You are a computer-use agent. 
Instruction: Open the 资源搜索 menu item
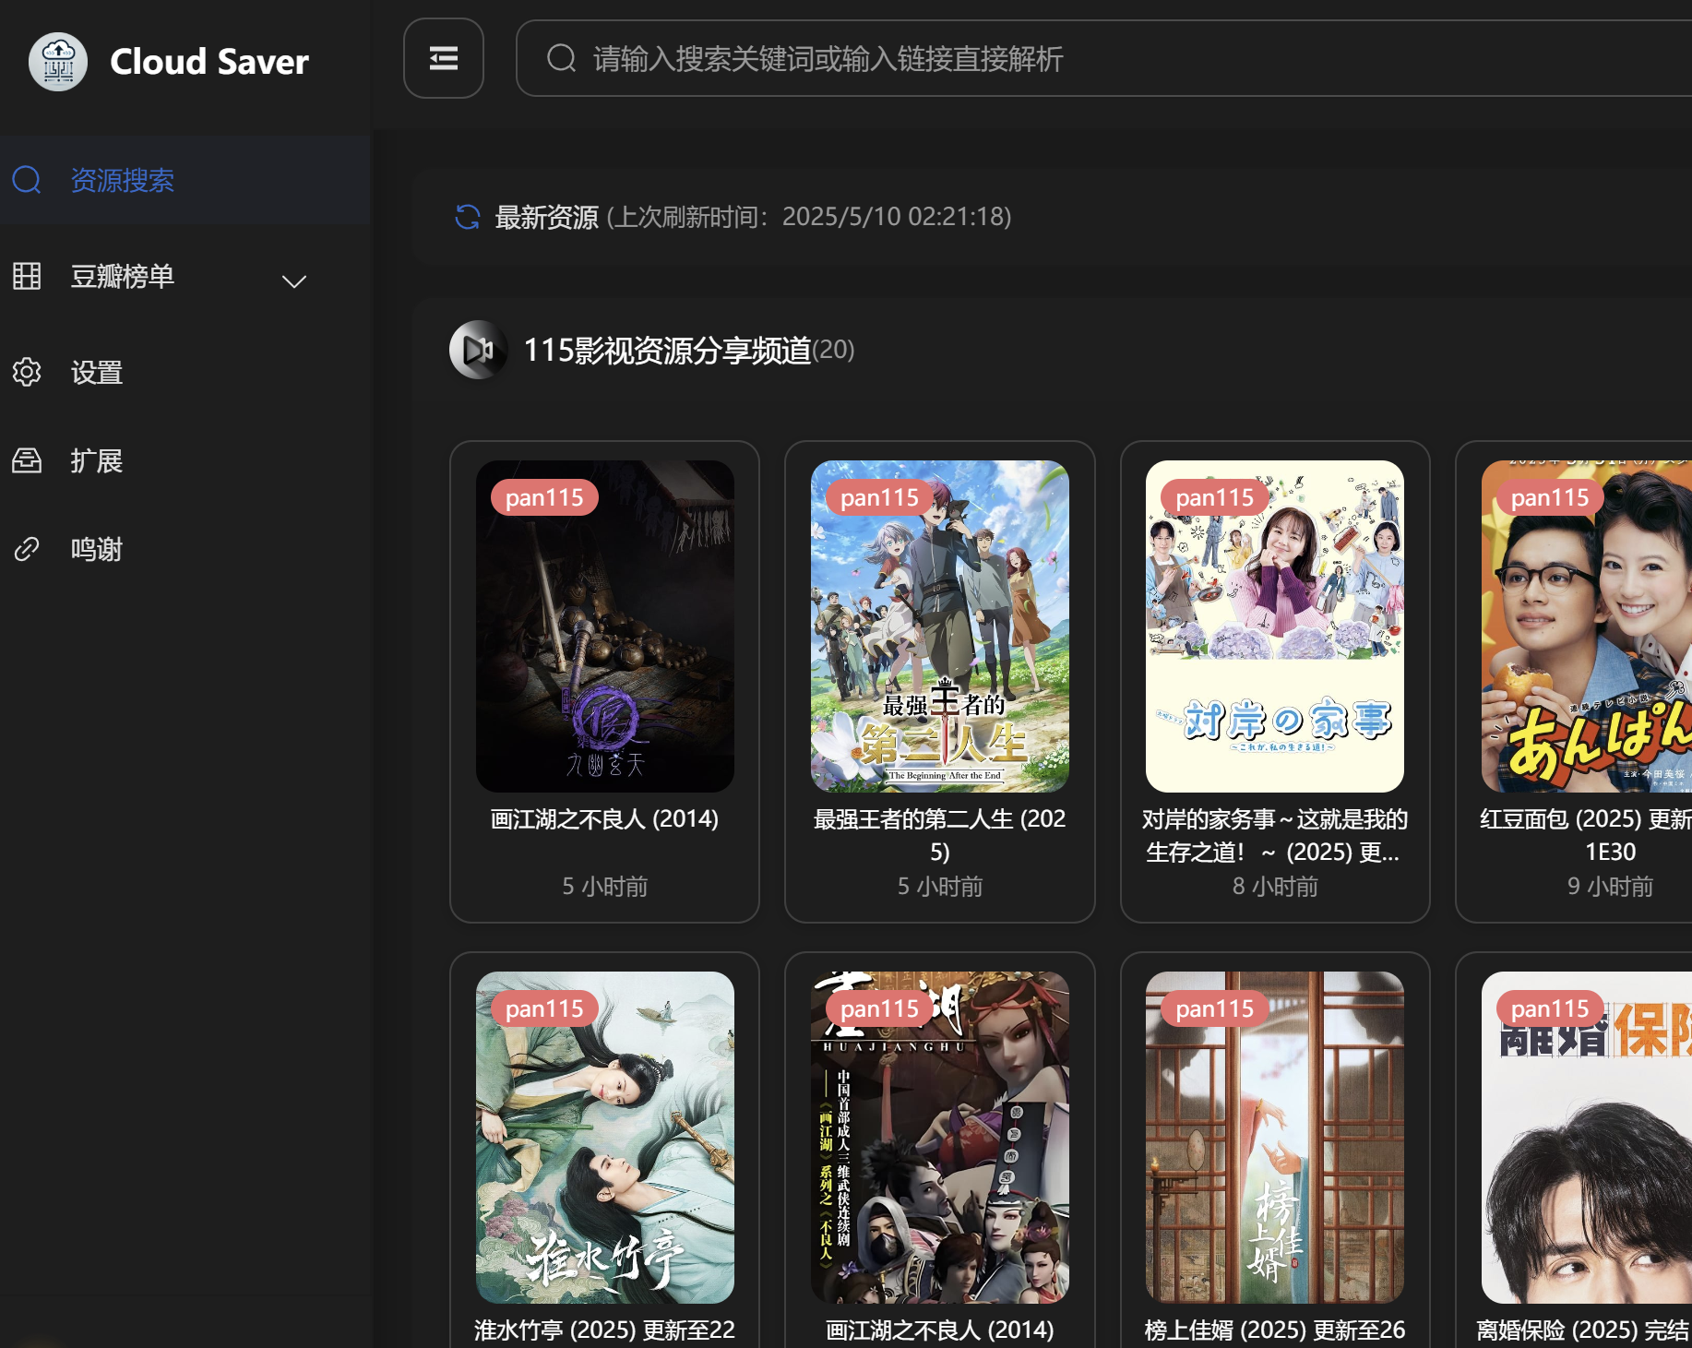185,180
